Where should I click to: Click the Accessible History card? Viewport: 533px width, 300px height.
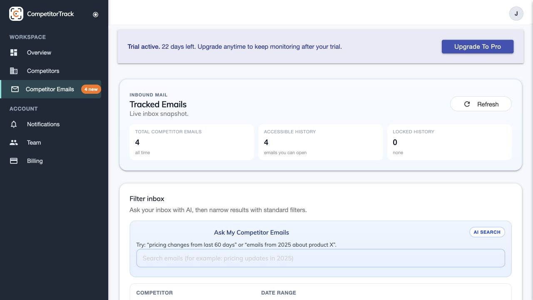(x=321, y=142)
